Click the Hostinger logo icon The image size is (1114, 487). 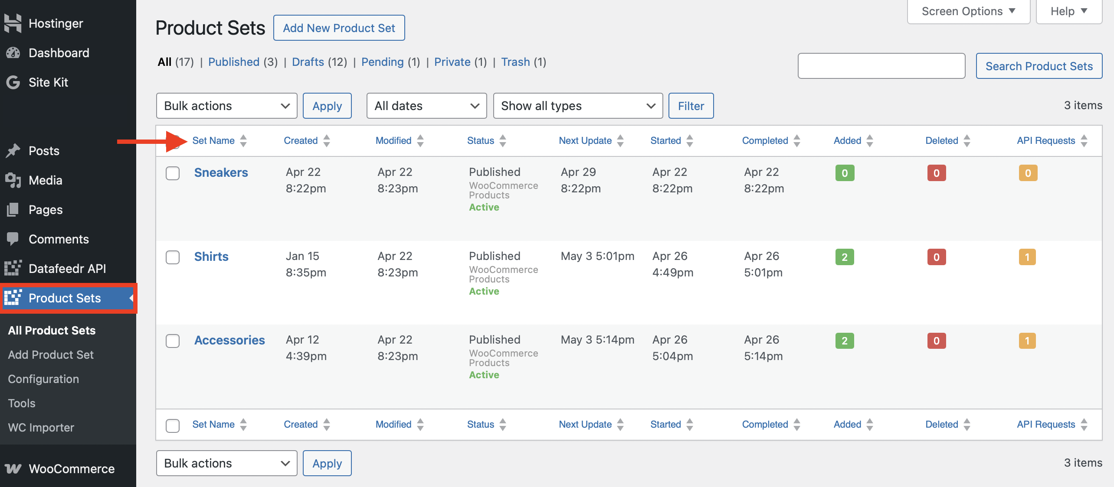click(13, 23)
